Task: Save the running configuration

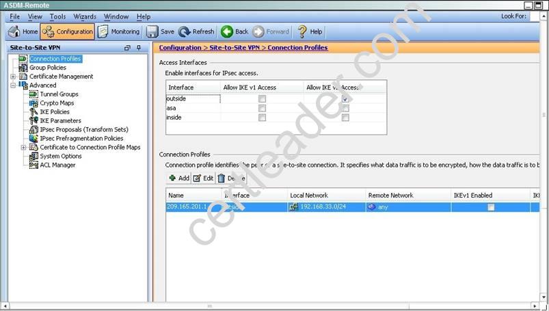Action: (x=160, y=31)
